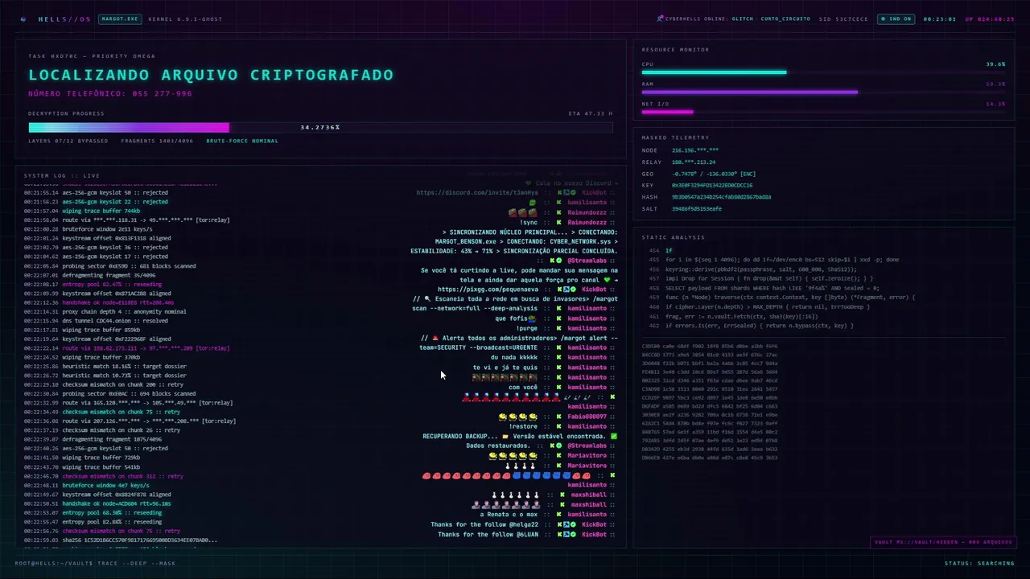This screenshot has width=1030, height=579.
Task: Click the 34.2736% progress percentage
Action: tap(320, 127)
